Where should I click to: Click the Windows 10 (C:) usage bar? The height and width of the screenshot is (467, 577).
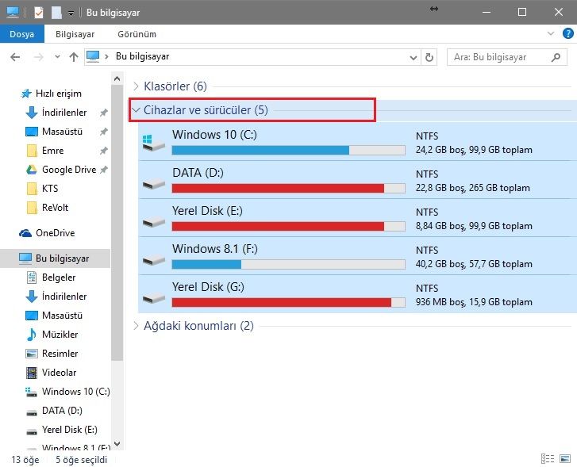tap(289, 150)
